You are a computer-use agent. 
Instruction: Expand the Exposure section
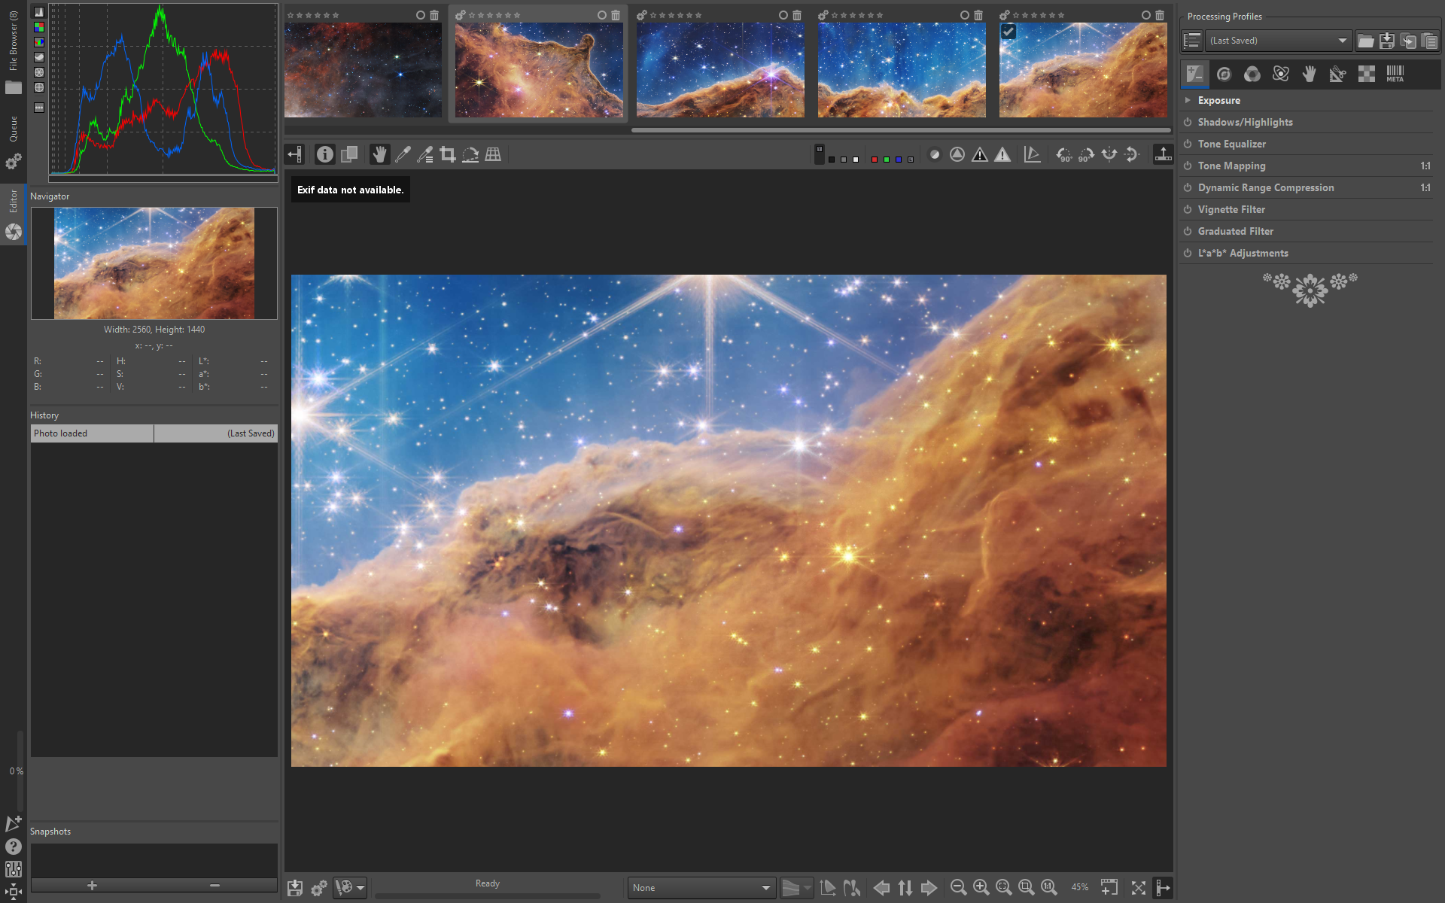tap(1188, 100)
